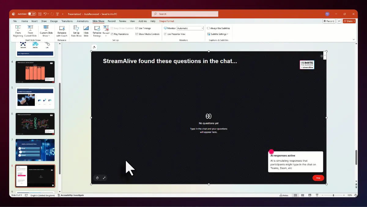The height and width of the screenshot is (207, 367).
Task: Open the Transitions tab
Action: (x=67, y=21)
